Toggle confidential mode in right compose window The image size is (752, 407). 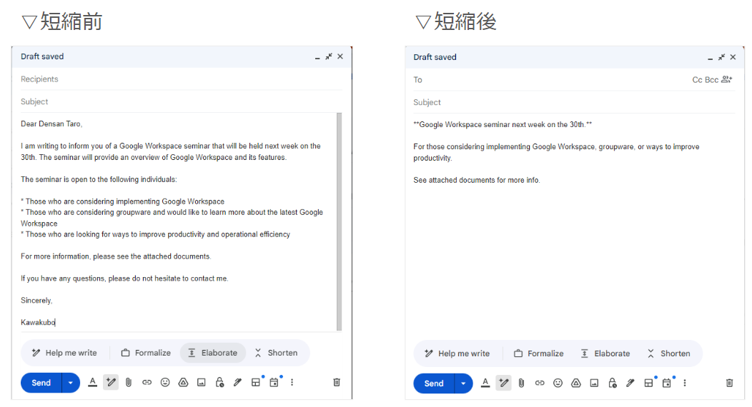(x=613, y=383)
